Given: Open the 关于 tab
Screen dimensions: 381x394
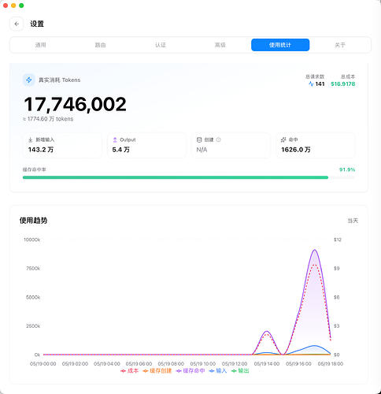Looking at the screenshot, I should pyautogui.click(x=340, y=45).
